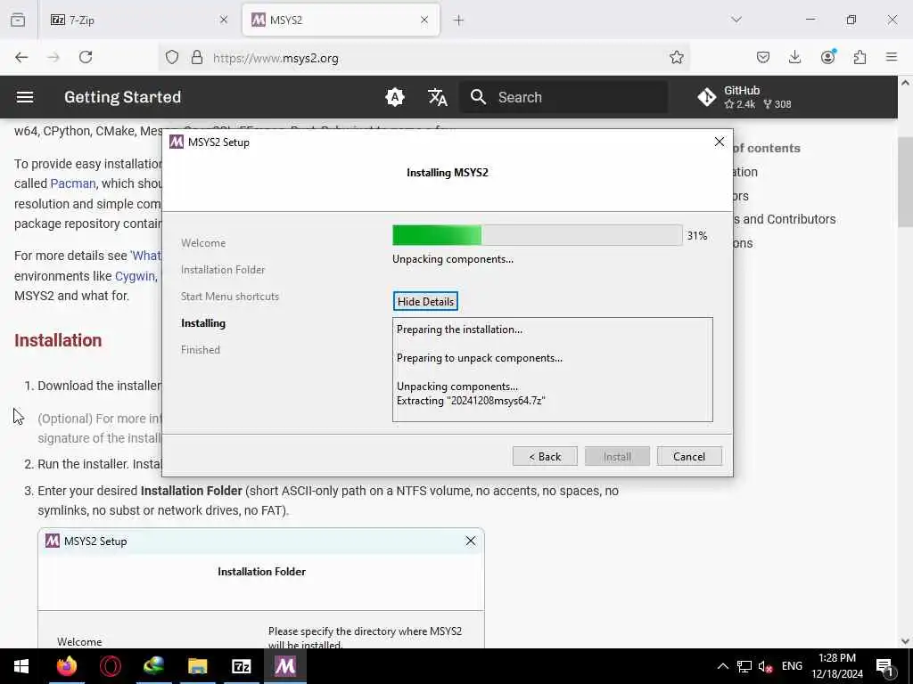Image resolution: width=913 pixels, height=684 pixels.
Task: Click the 31% progress label
Action: (x=697, y=235)
